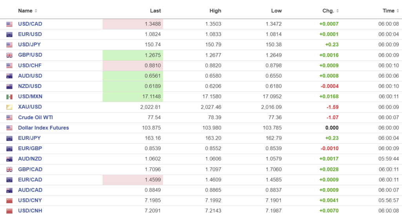The image size is (402, 214).
Task: Open the Dollar Index Futures link
Action: 43,128
